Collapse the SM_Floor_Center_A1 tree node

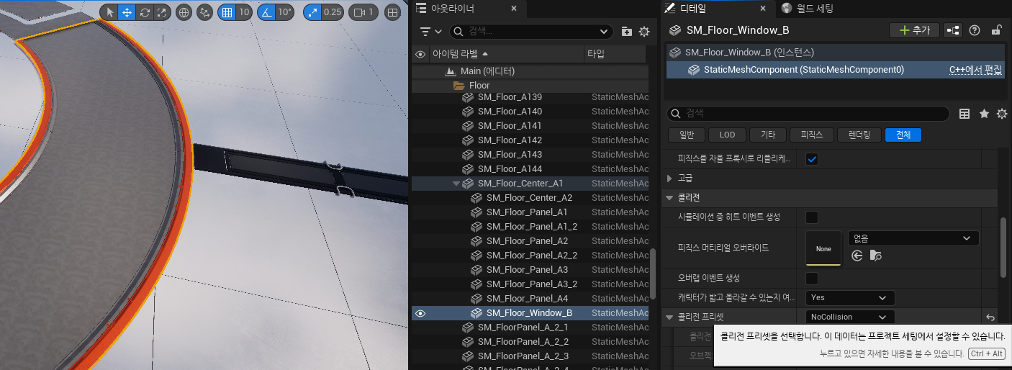pyautogui.click(x=456, y=184)
